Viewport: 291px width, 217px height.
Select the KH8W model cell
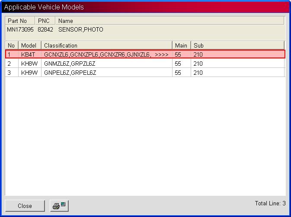29,64
